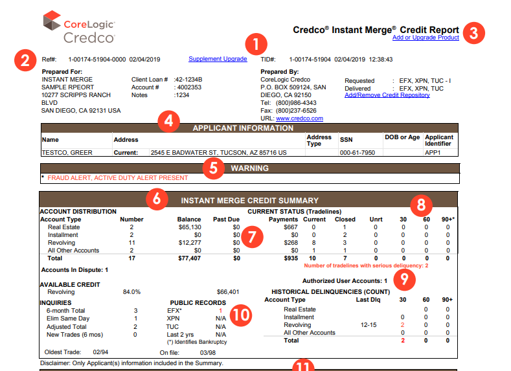This screenshot has width=511, height=371.
Task: Click Authorized User Accounts: 1
Action: [x=345, y=281]
